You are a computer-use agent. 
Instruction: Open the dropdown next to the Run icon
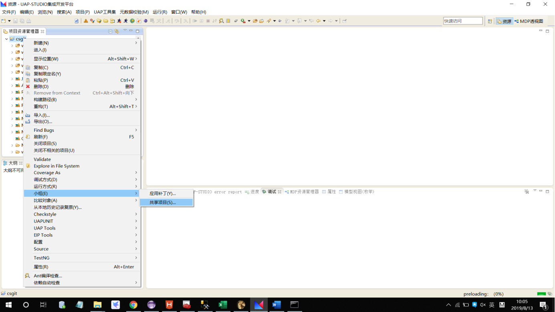(x=249, y=20)
